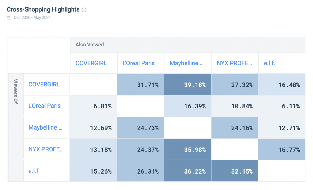Open the COVERGIRL column header link
This screenshot has width=313, height=190.
point(90,63)
